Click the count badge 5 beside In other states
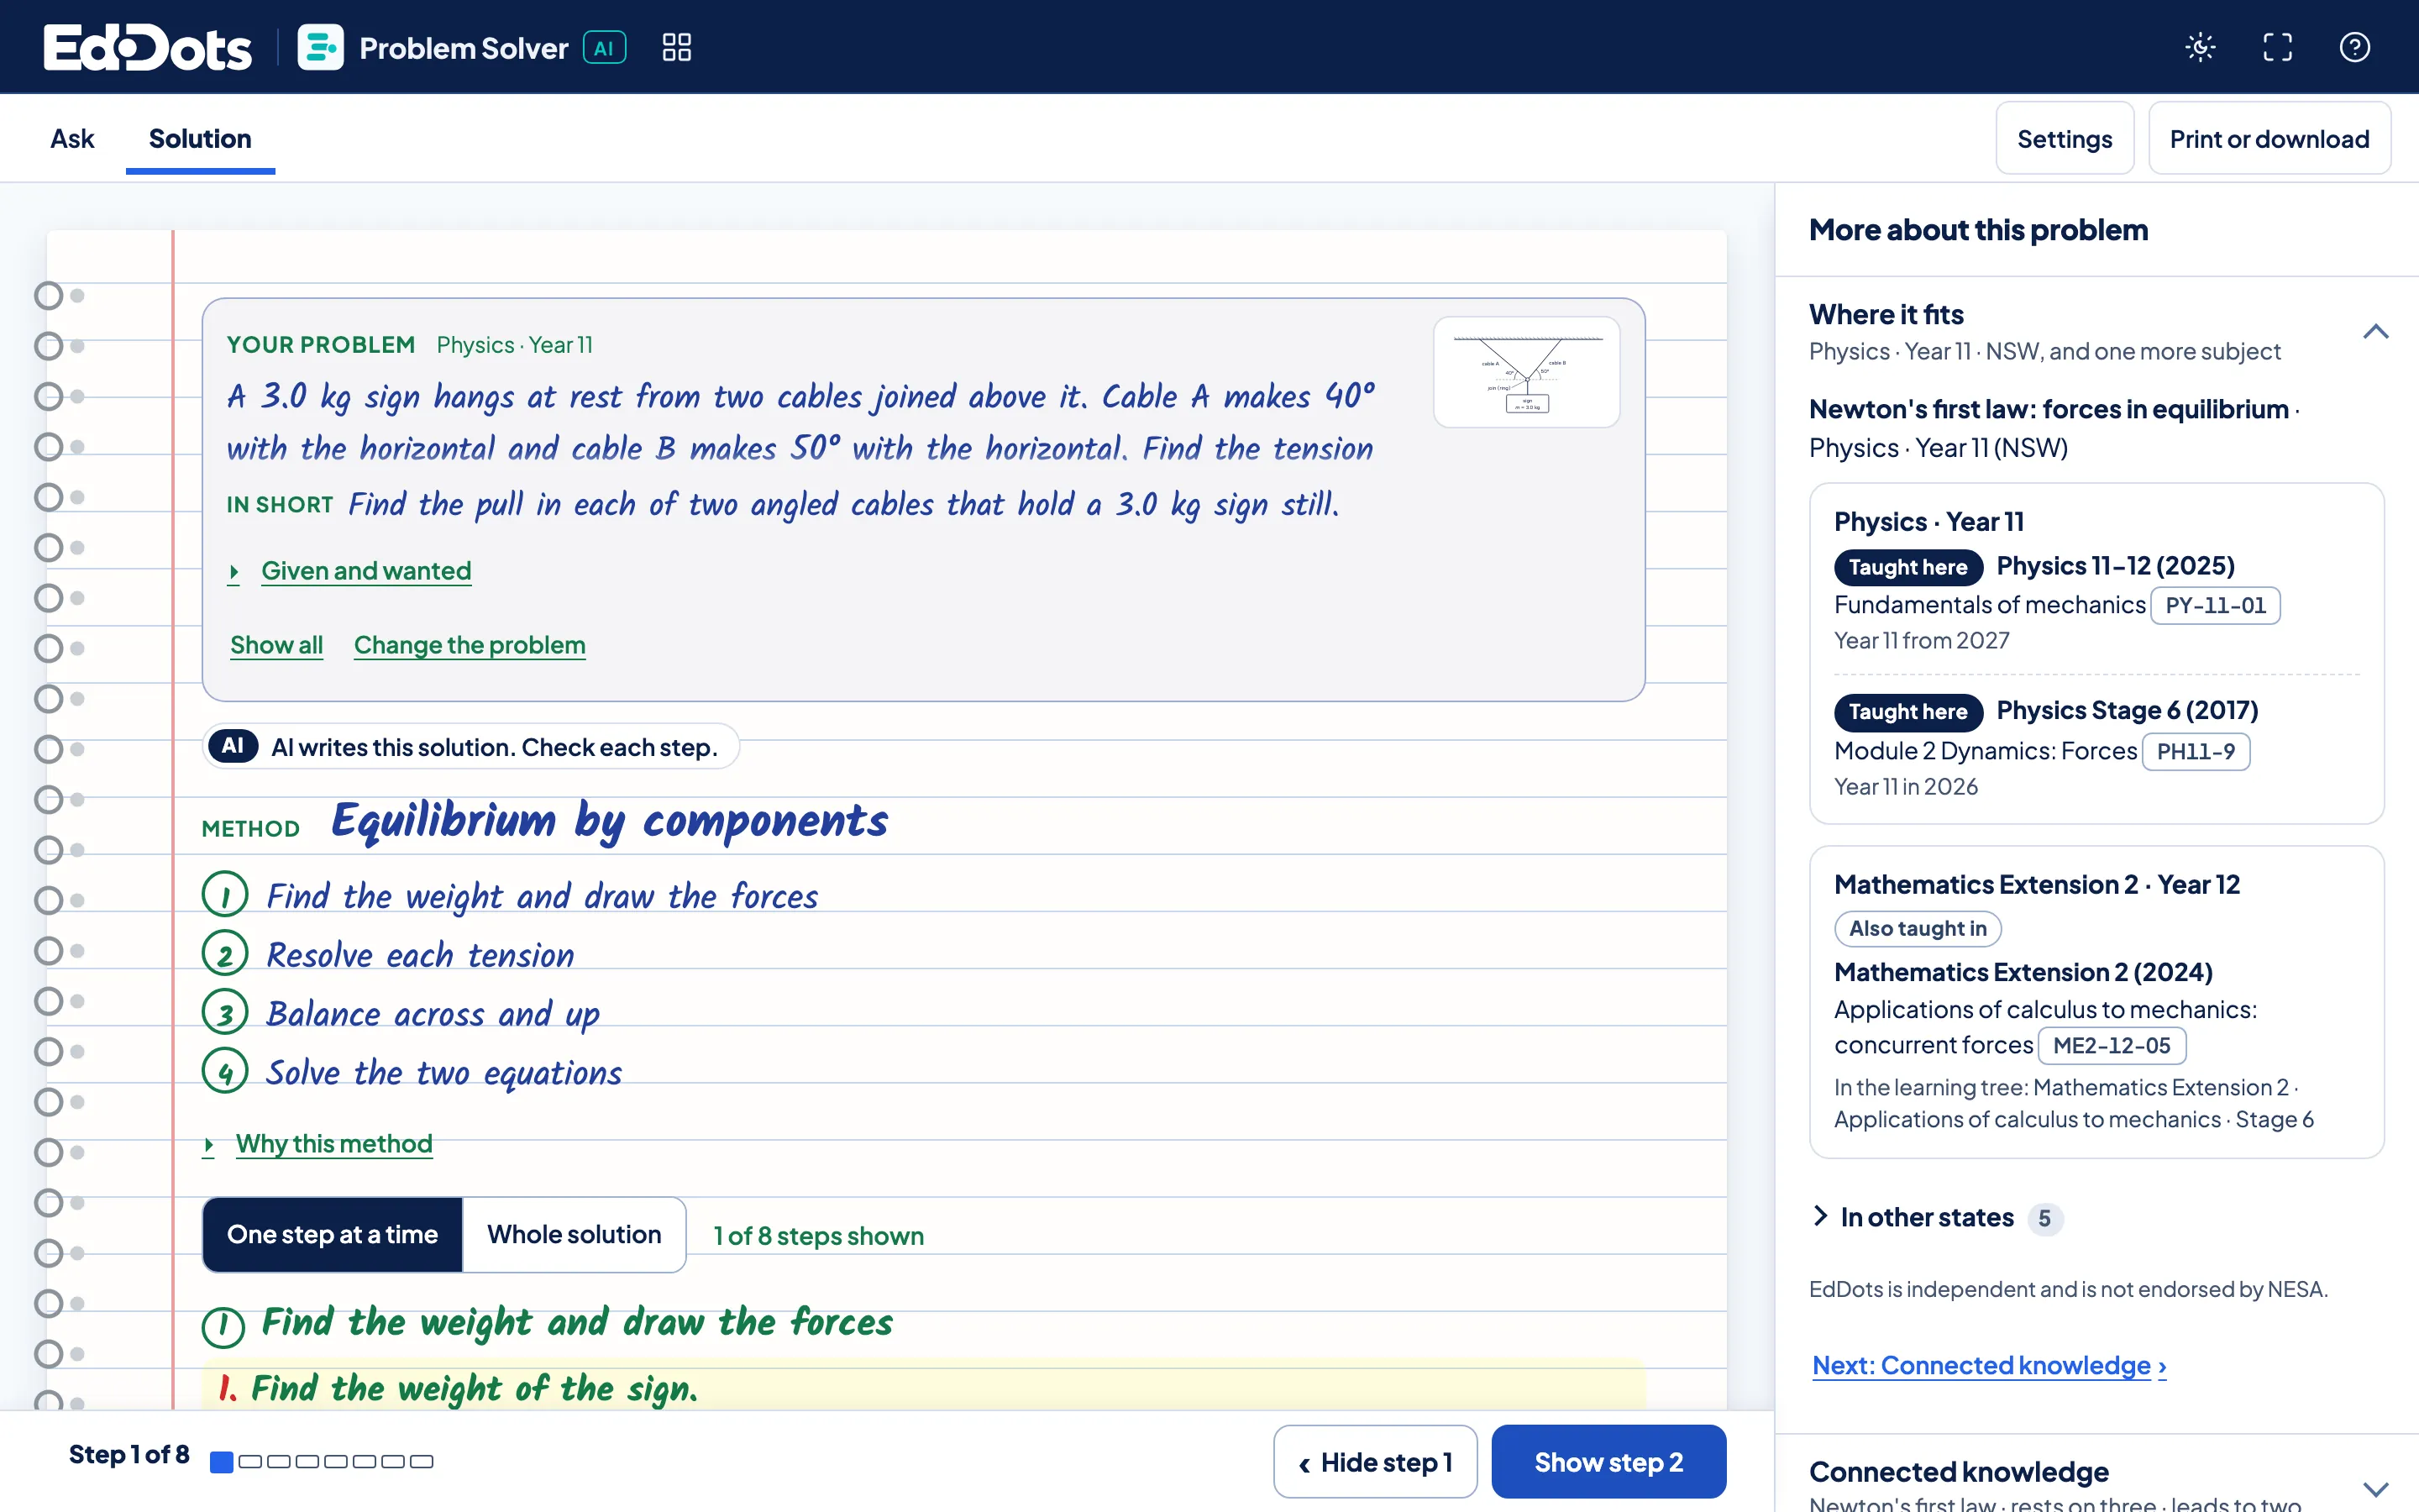2419x1512 pixels. (x=2044, y=1219)
